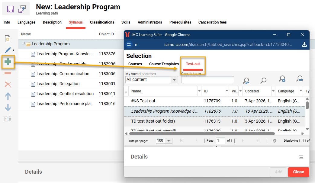Open the Hits per page dropdown
315x183 pixels.
click(169, 141)
